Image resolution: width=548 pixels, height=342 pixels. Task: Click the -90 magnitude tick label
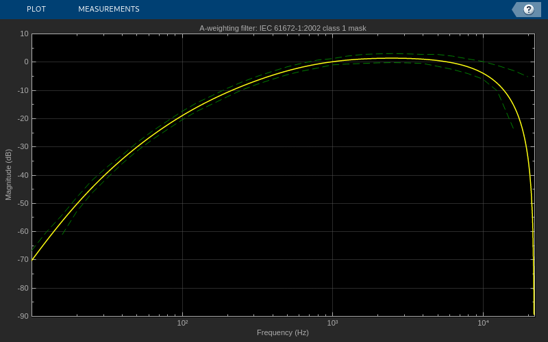point(23,316)
